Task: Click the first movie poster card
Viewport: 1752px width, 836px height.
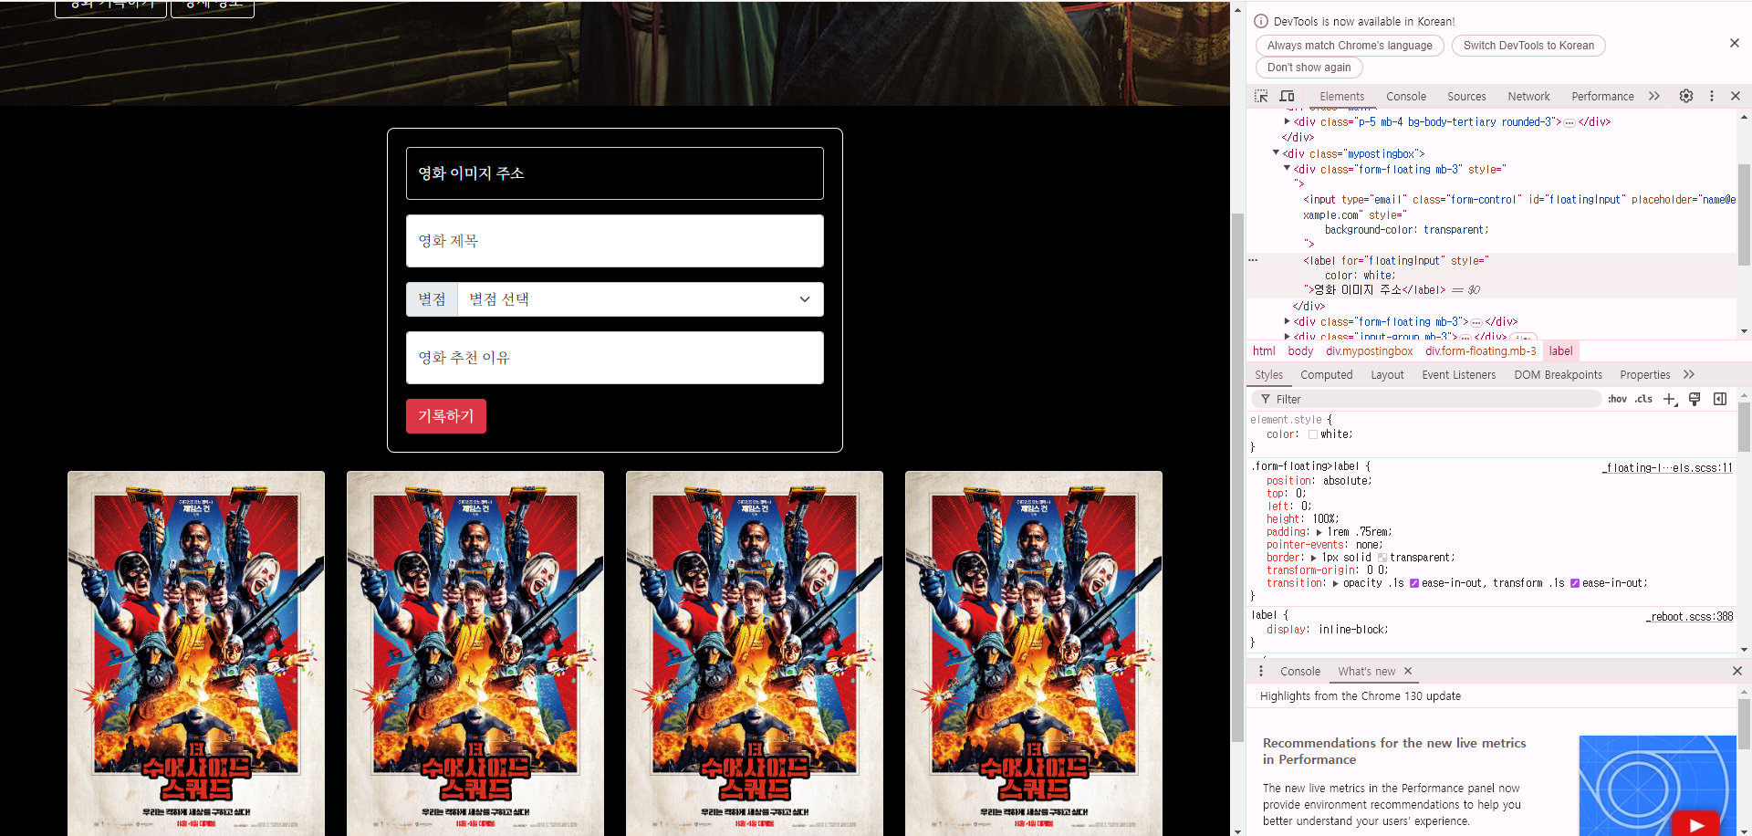Action: [196, 653]
